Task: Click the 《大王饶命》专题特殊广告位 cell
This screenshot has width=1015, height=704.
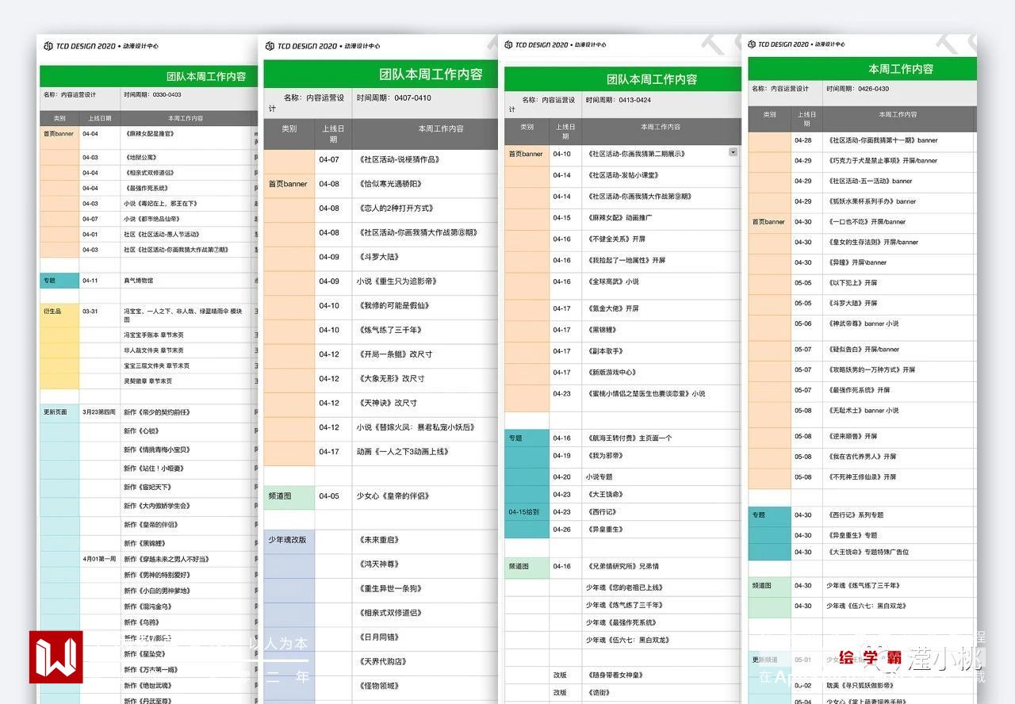Action: pyautogui.click(x=899, y=553)
